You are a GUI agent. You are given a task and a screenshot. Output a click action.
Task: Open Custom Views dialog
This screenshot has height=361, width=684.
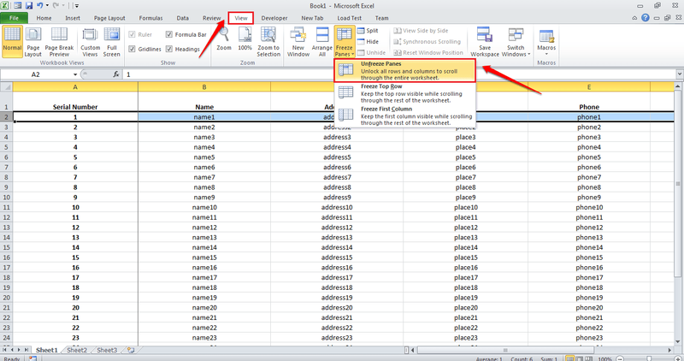[x=90, y=41]
